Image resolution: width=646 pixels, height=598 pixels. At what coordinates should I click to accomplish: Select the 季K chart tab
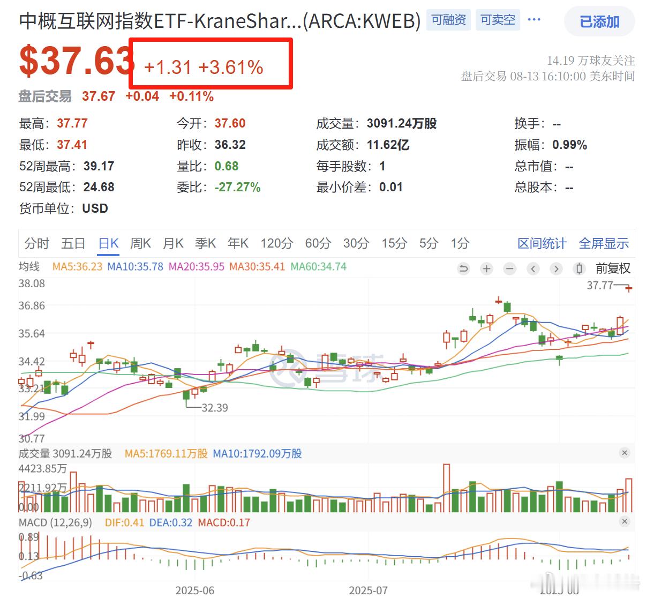(x=205, y=243)
